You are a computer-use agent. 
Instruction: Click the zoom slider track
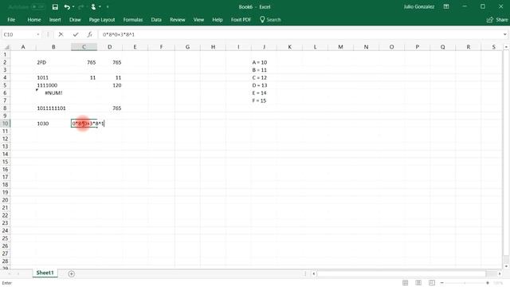pyautogui.click(x=465, y=283)
